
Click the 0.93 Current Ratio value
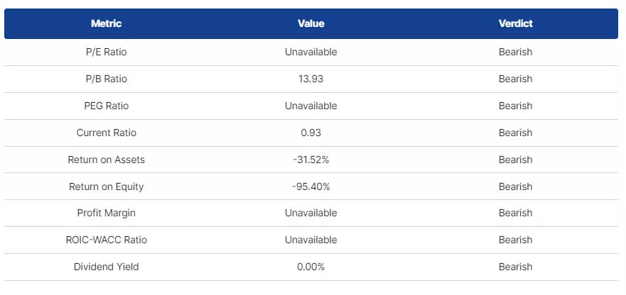(x=311, y=133)
